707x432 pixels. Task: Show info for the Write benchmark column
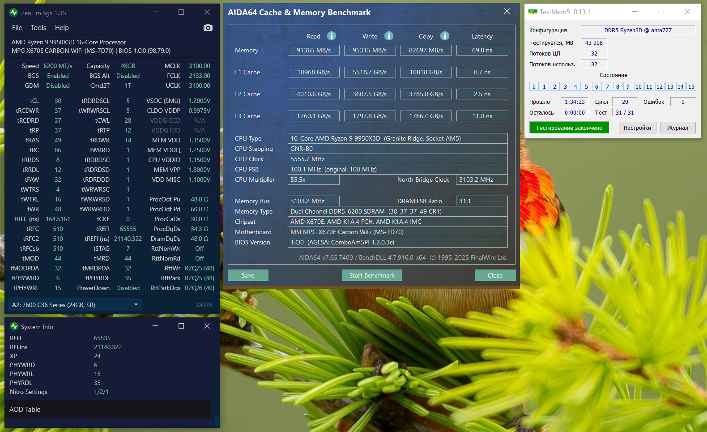click(389, 36)
